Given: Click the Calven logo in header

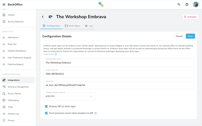Looking at the screenshot, I should (101, 5).
